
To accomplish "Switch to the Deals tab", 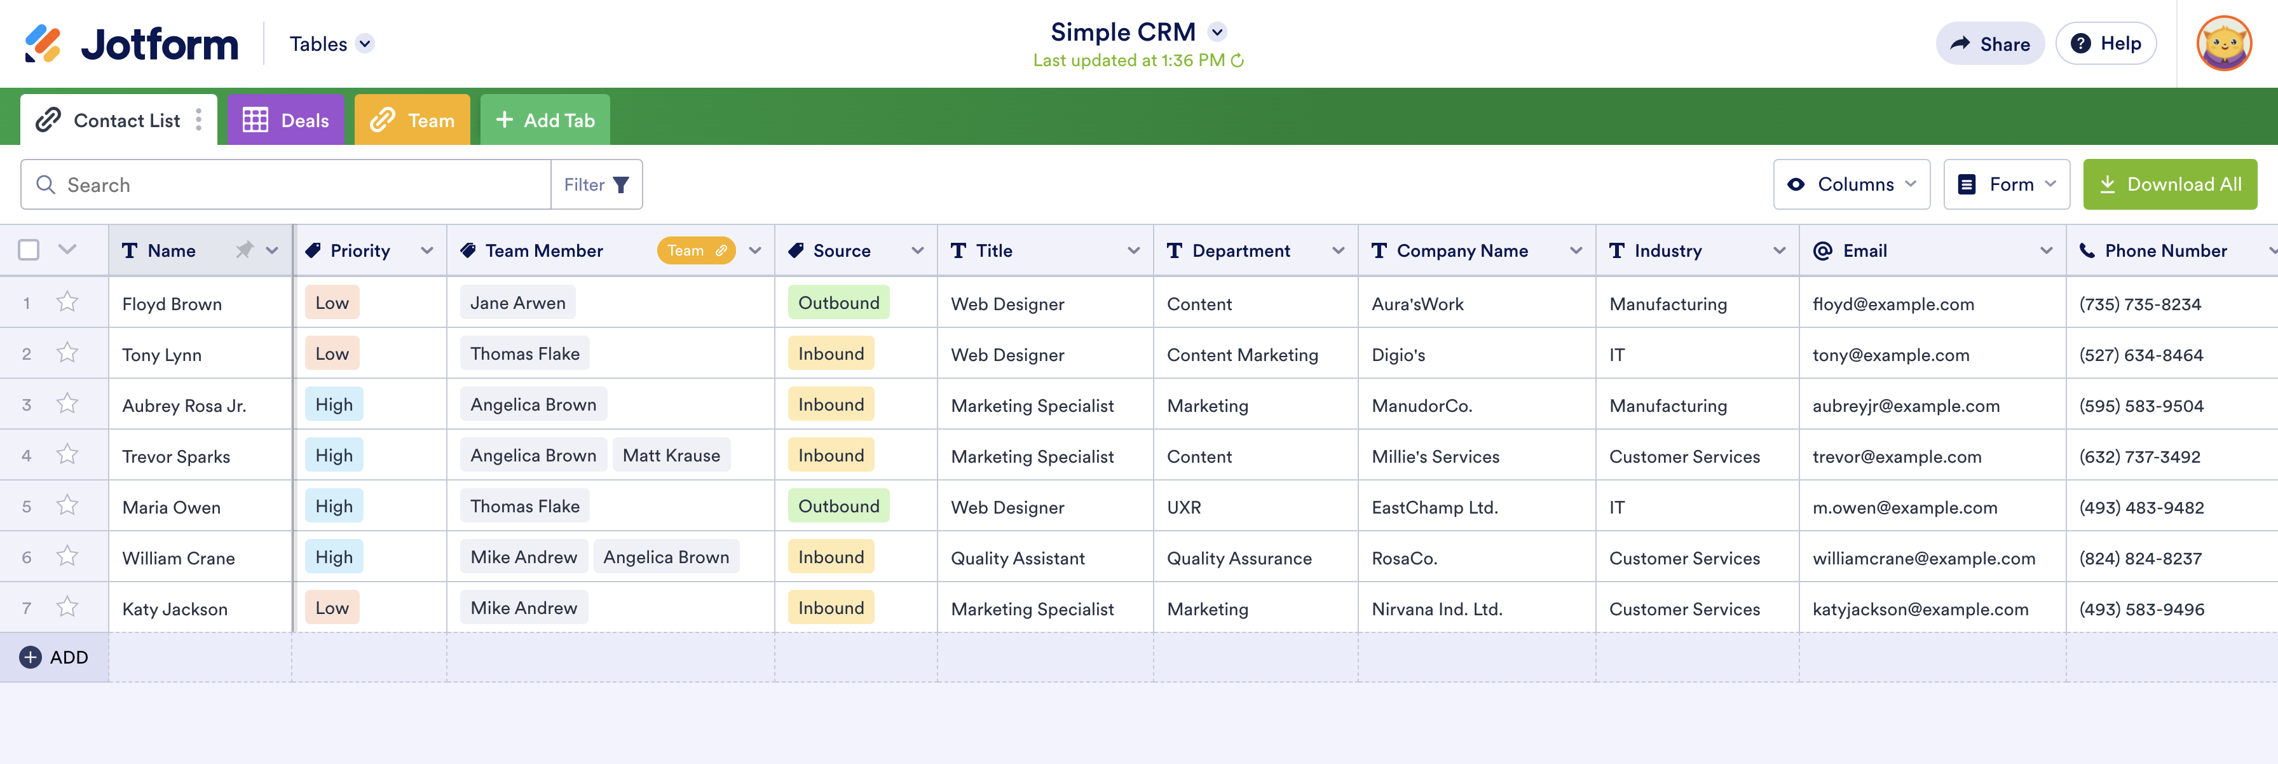I will click(285, 120).
